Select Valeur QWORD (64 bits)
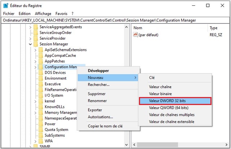 click(175, 108)
